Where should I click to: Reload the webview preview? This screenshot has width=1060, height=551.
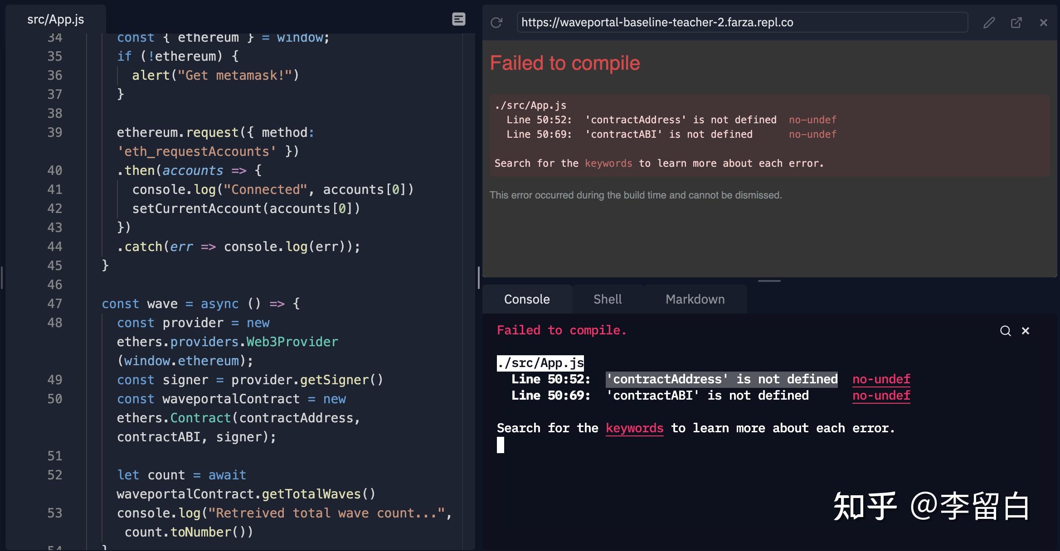pos(497,23)
